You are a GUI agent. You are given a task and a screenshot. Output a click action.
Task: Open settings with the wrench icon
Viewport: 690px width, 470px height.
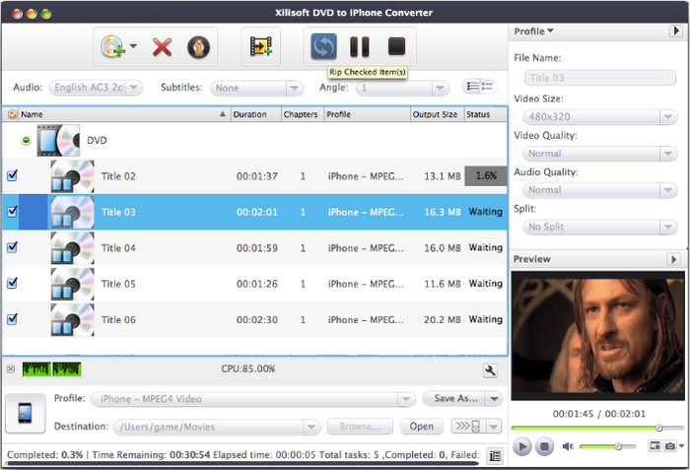pos(490,371)
